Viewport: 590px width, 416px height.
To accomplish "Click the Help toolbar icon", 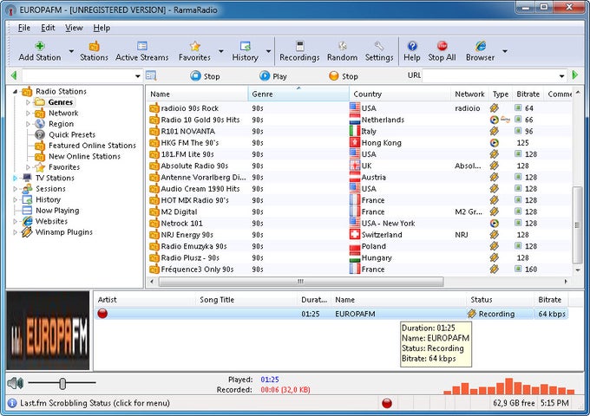I will (x=412, y=46).
